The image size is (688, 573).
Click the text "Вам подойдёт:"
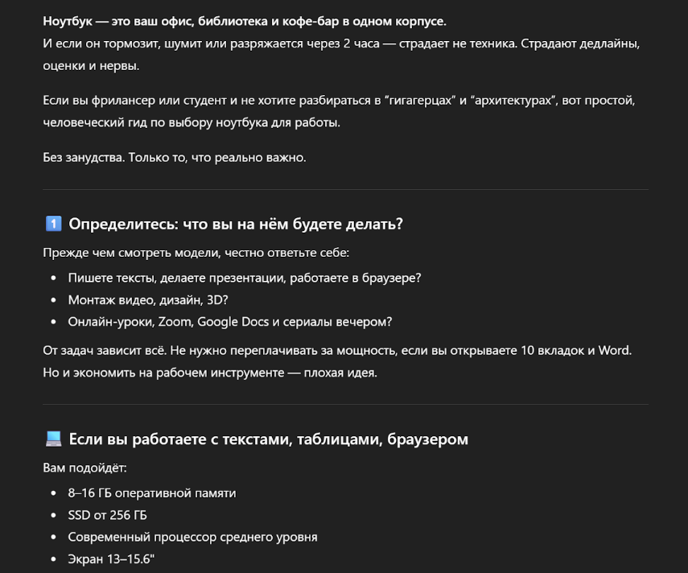[84, 468]
